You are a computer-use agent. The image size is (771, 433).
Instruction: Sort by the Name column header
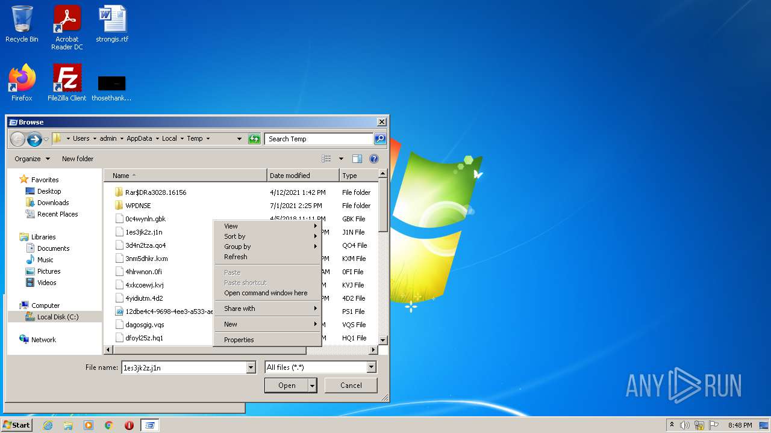(x=186, y=176)
